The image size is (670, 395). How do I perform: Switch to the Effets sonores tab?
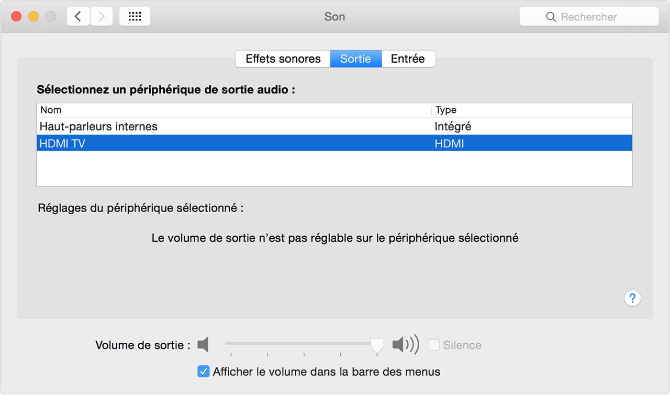pyautogui.click(x=283, y=59)
